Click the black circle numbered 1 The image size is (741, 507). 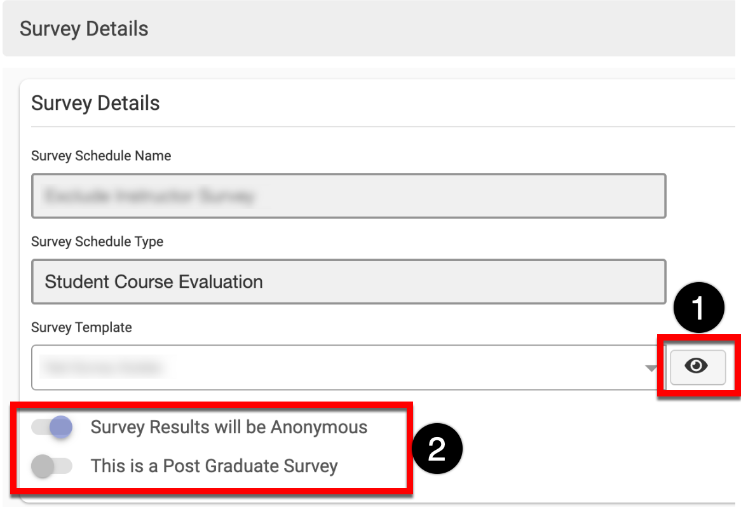pos(698,309)
